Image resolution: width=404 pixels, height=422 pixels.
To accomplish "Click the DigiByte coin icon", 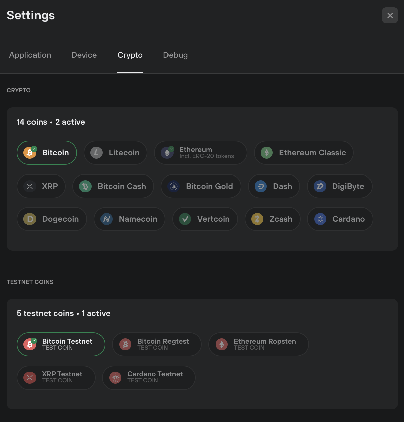I will (320, 186).
